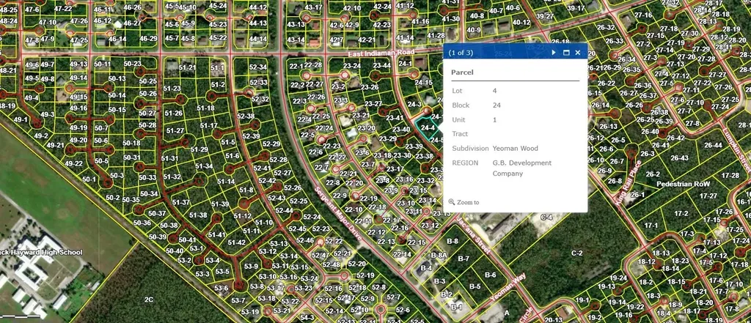Select parcel 50-1 on the map
Viewport: 751px width, 323px height.
89,179
